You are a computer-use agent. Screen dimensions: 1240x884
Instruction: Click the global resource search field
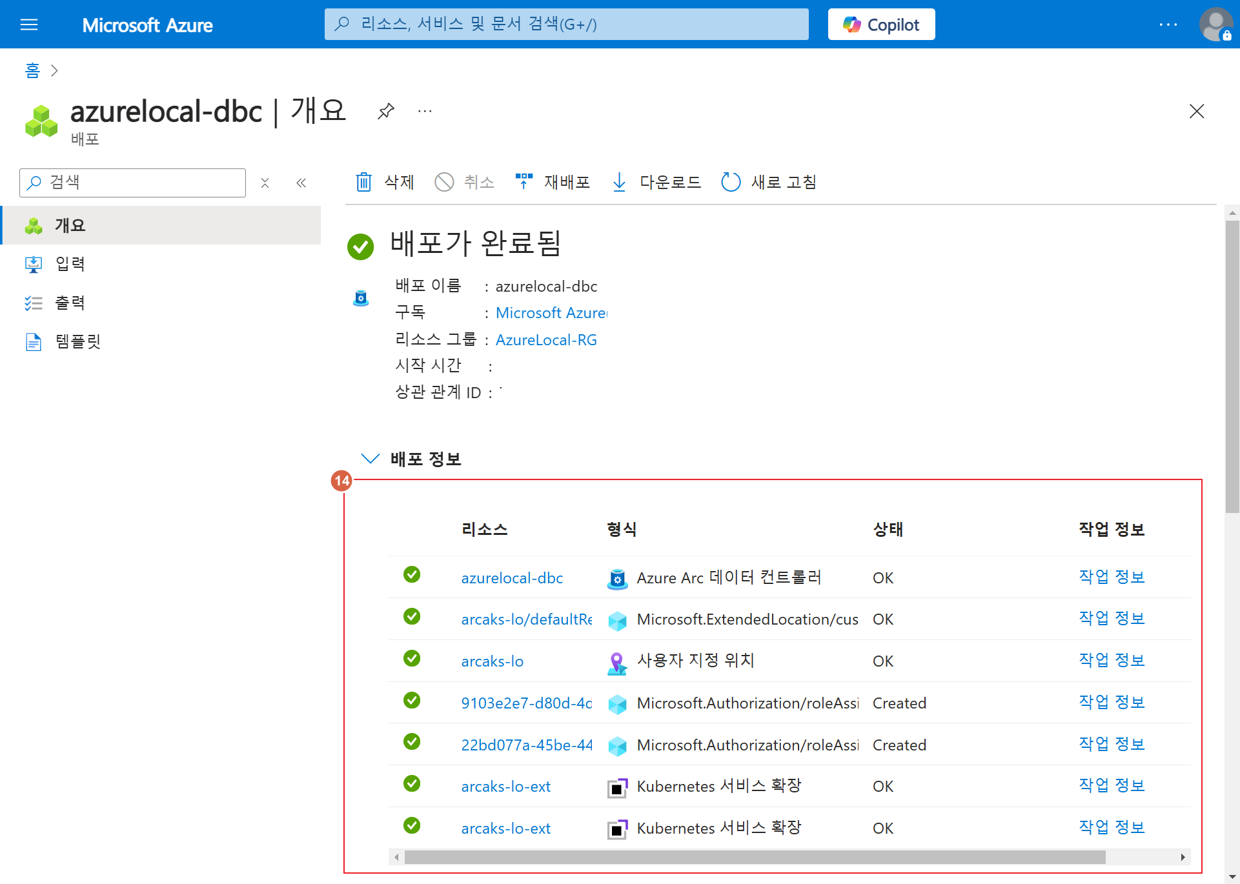click(566, 25)
